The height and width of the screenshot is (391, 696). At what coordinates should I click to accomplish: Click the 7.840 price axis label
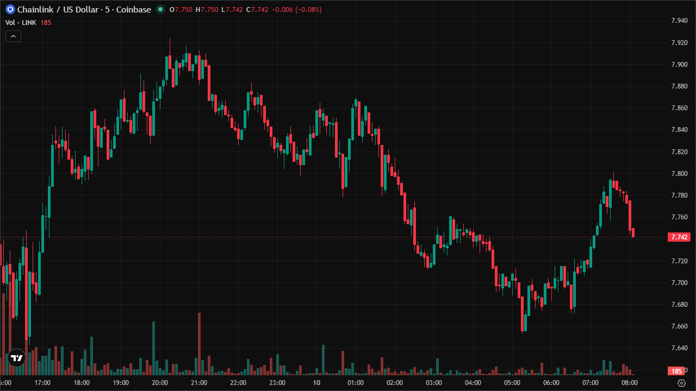tap(680, 130)
